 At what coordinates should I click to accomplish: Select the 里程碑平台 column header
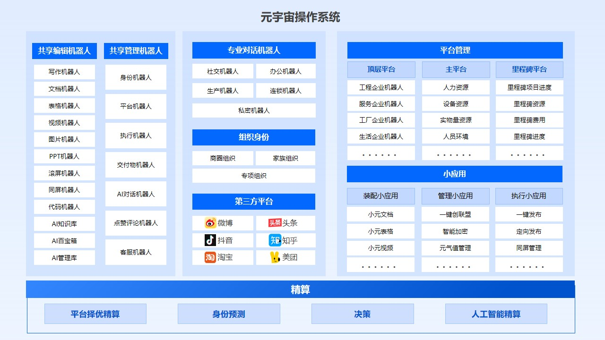pos(529,69)
